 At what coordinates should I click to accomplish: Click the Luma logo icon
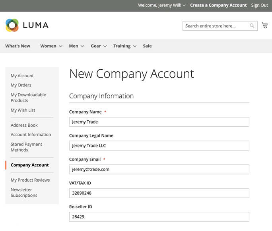[12, 25]
